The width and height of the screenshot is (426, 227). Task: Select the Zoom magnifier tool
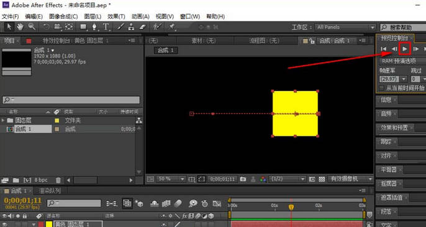point(32,27)
